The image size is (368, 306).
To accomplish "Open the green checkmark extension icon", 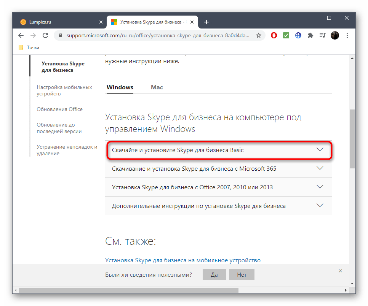I will click(x=286, y=35).
